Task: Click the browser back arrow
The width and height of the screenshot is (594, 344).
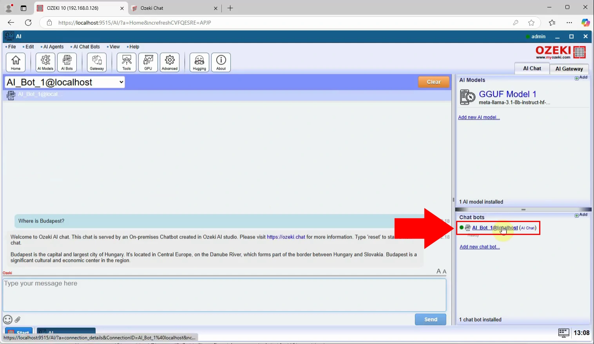Action: [11, 23]
